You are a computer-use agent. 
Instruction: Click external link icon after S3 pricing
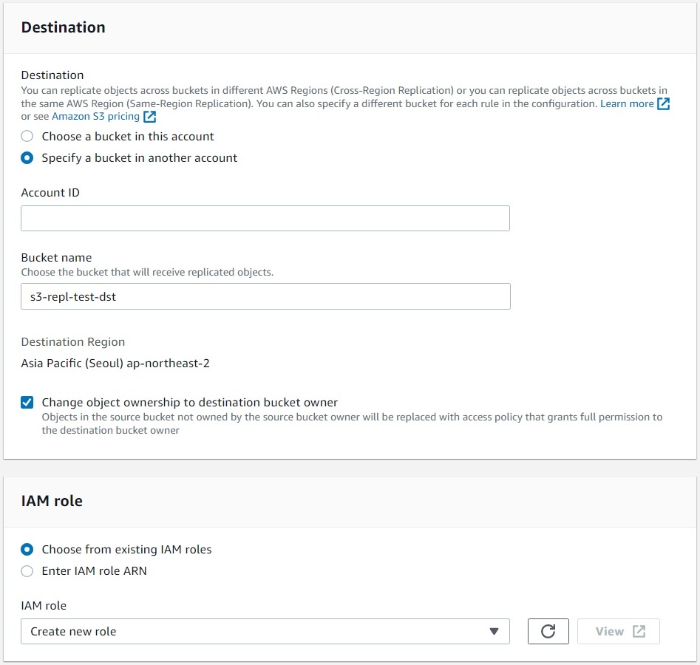coord(150,117)
